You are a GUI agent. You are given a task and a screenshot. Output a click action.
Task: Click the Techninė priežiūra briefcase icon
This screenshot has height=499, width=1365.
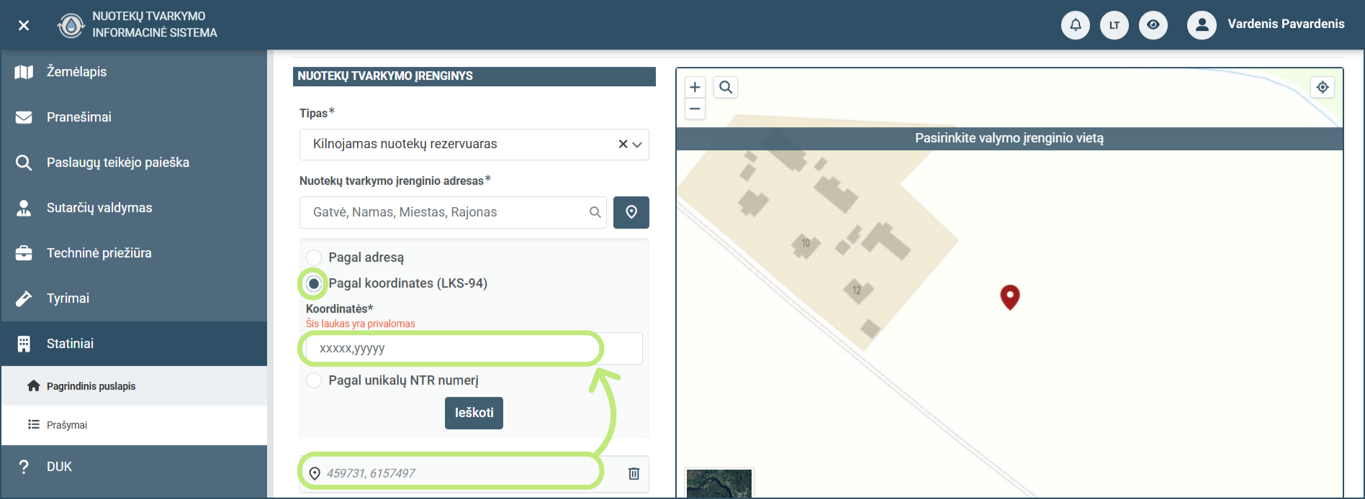coord(24,253)
